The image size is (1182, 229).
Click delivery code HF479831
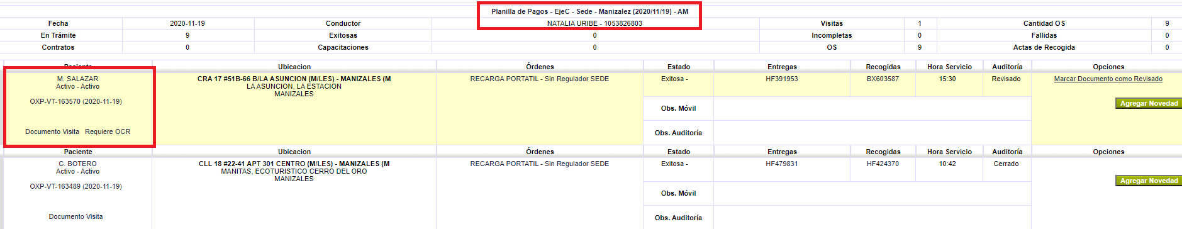tap(781, 164)
